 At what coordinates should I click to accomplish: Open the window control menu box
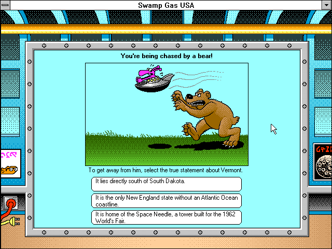[5, 5]
